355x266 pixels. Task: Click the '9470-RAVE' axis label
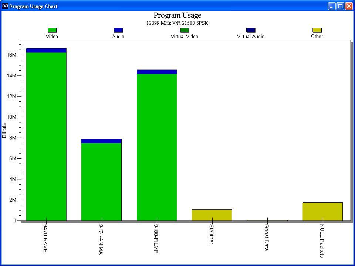tap(45, 238)
